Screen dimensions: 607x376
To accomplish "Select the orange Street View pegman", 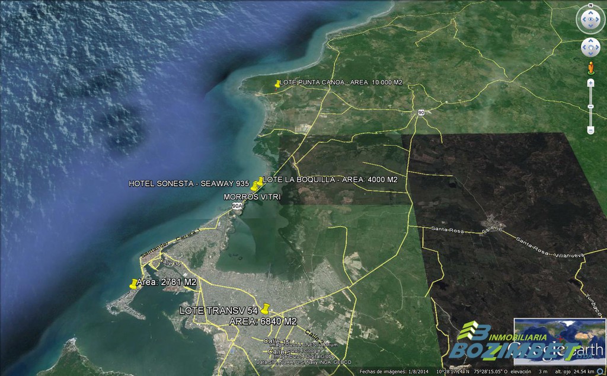I will click(590, 68).
